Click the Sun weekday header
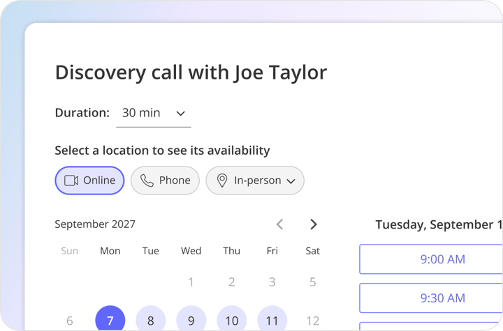The height and width of the screenshot is (331, 503). (70, 251)
